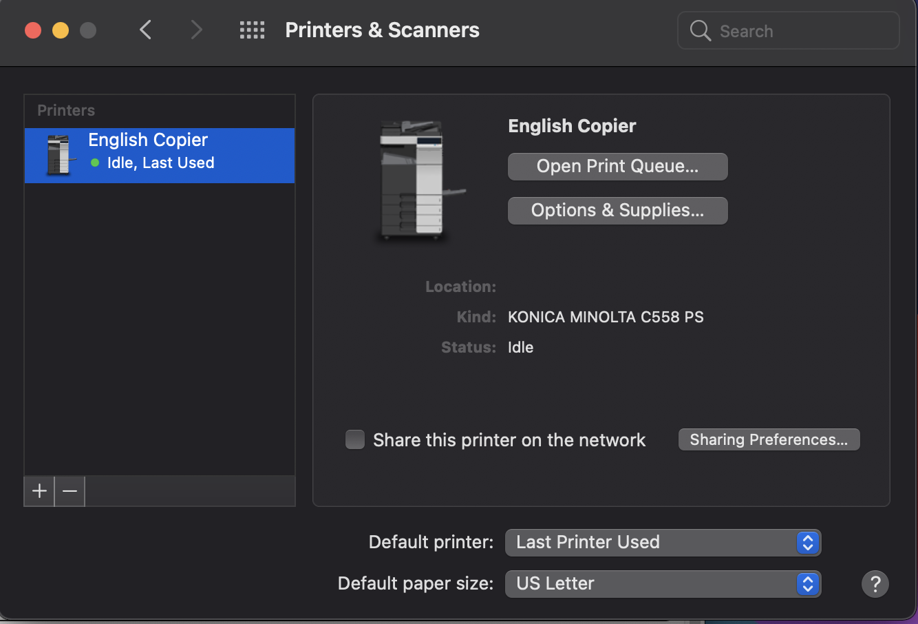918x624 pixels.
Task: Click the add printer plus button
Action: click(x=39, y=491)
